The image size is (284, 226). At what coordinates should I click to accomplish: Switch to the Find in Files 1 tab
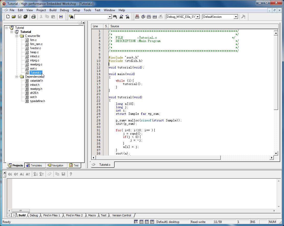tap(52, 215)
